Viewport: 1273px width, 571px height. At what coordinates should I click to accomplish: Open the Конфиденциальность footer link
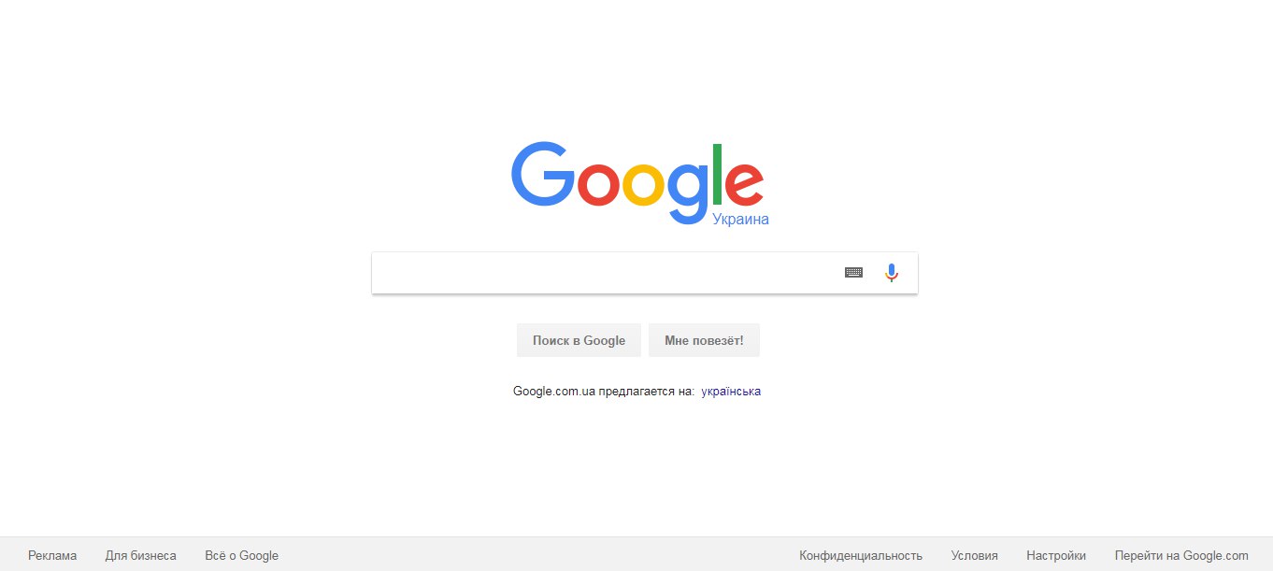861,555
